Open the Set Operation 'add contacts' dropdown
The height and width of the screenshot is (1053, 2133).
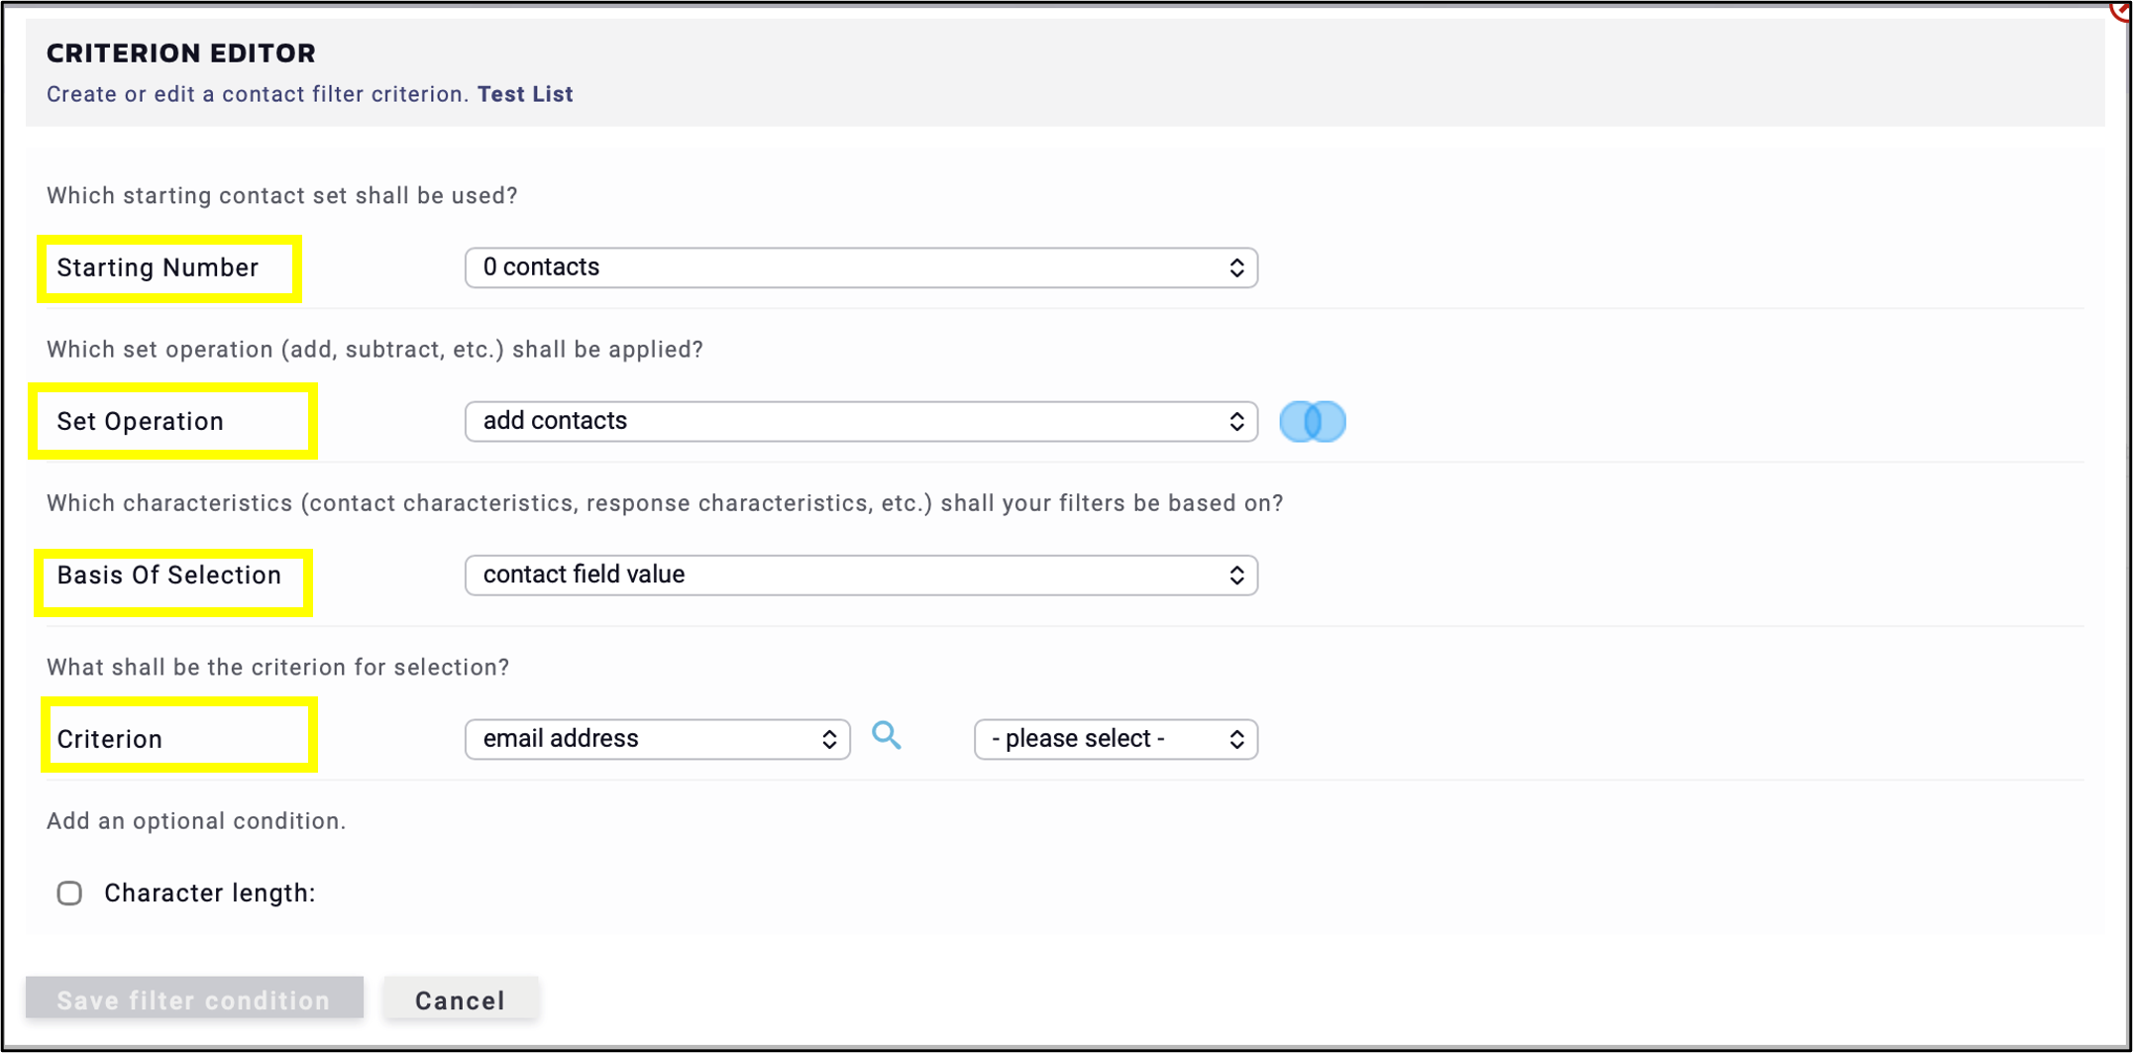point(861,421)
